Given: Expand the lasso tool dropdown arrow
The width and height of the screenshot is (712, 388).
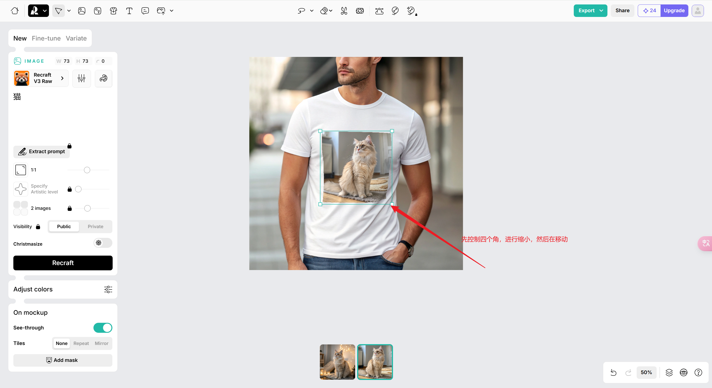Looking at the screenshot, I should [x=312, y=11].
